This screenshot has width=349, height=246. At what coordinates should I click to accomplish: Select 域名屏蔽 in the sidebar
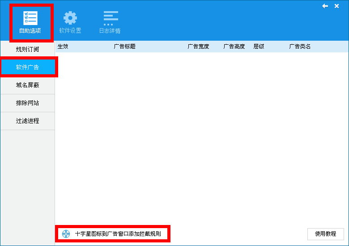tap(28, 85)
